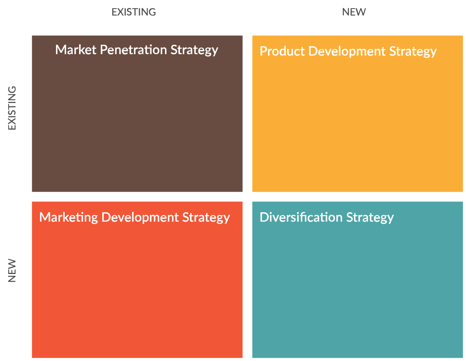Click the brown quadrant's empty body area
The width and height of the screenshot is (466, 361).
(137, 125)
